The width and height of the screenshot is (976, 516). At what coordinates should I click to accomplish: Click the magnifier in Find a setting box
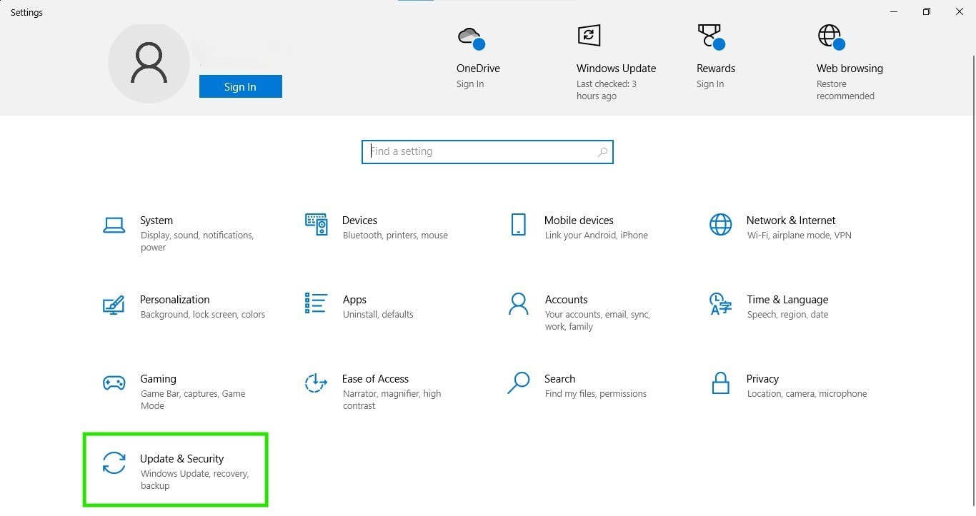602,151
